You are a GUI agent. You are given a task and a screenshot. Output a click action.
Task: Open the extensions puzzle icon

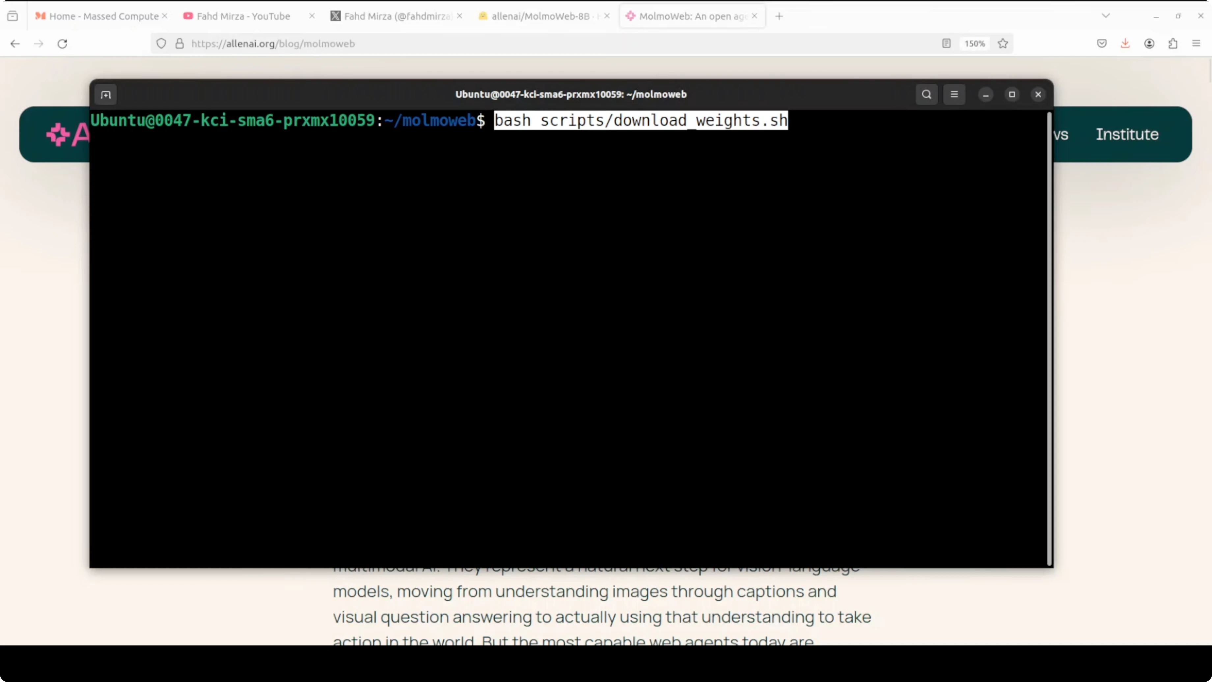(1173, 44)
